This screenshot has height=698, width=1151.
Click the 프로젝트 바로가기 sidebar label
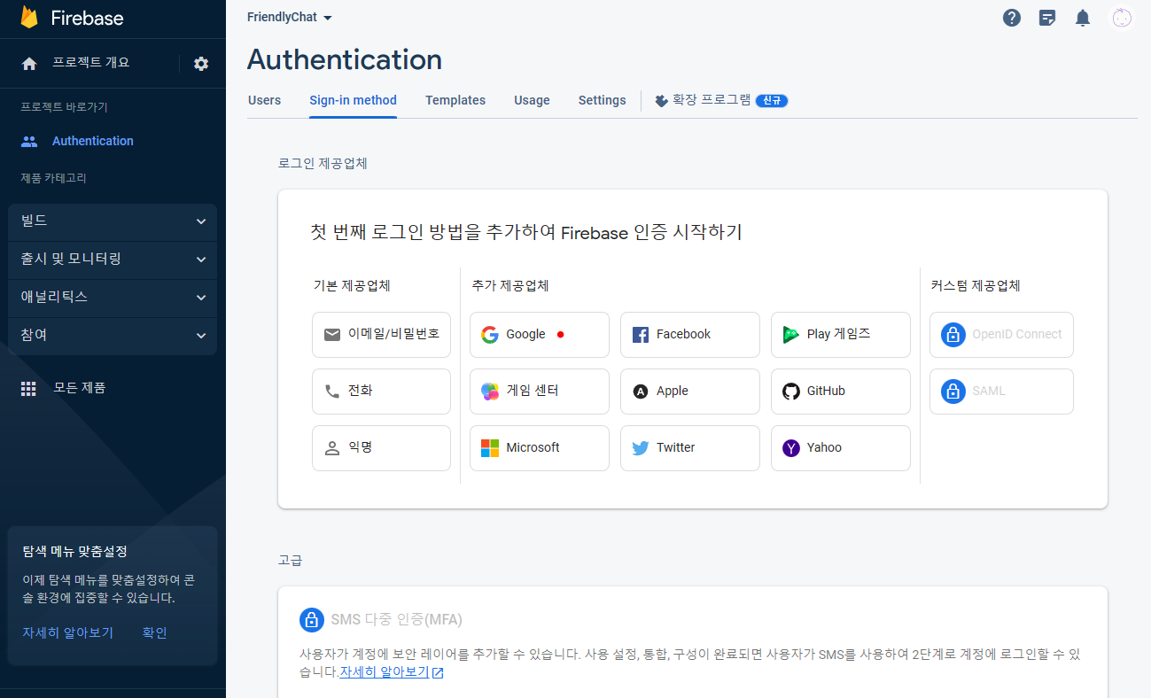click(x=64, y=107)
